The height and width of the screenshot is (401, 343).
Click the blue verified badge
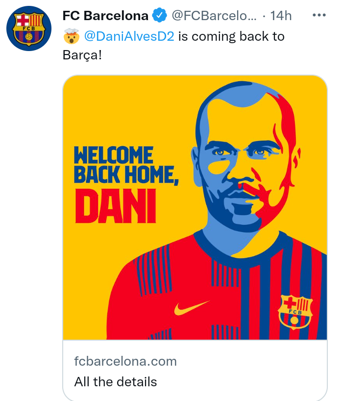pyautogui.click(x=159, y=16)
